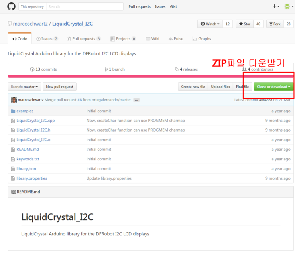Open README.md file in list

tap(28, 149)
